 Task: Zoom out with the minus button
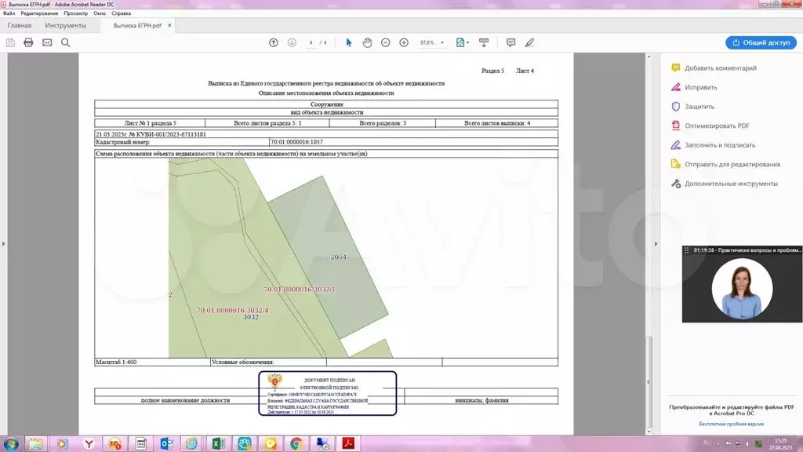(385, 42)
